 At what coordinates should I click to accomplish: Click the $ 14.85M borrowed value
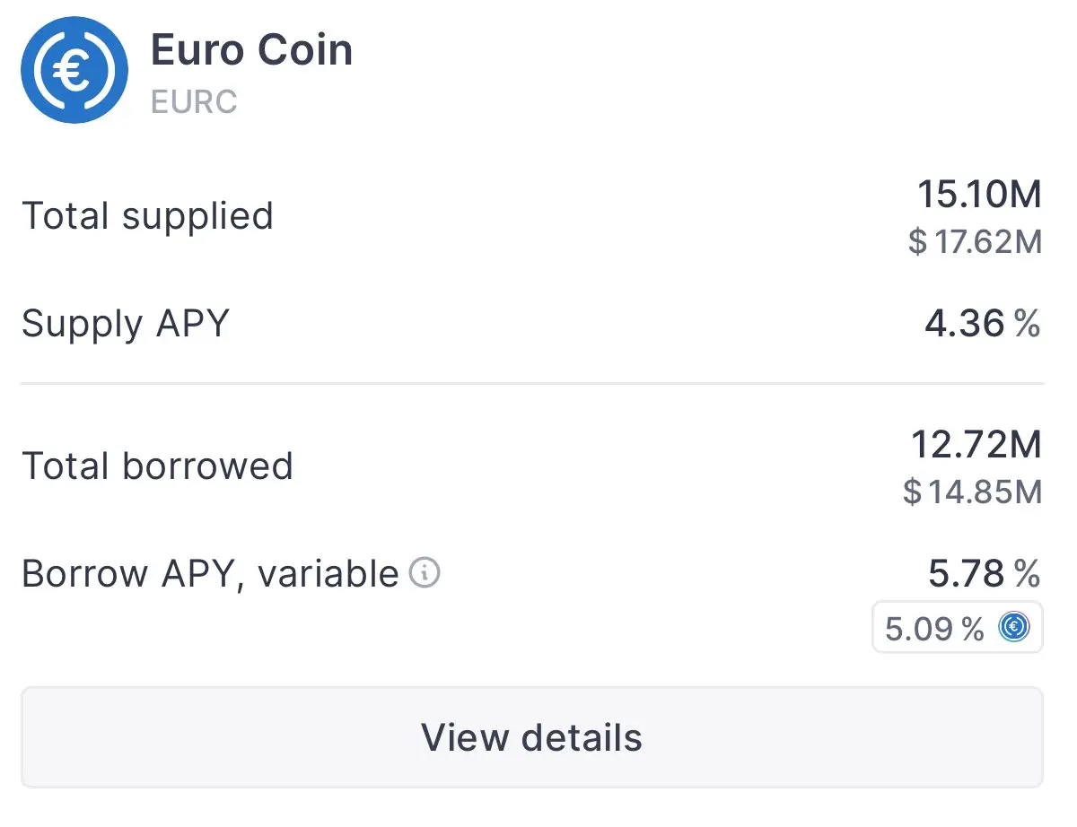973,492
